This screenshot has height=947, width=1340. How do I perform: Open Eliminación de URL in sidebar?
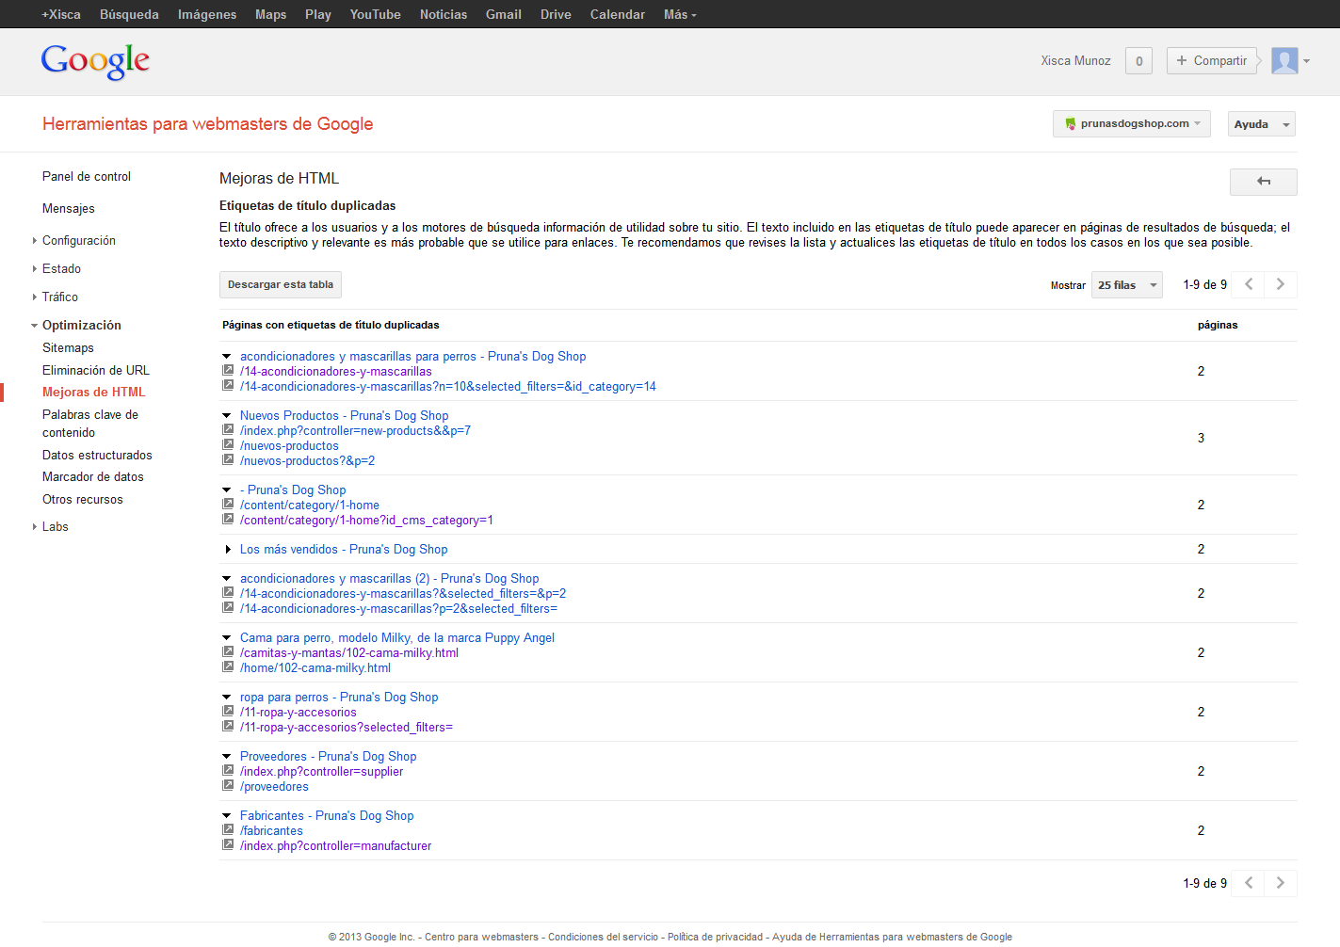96,370
